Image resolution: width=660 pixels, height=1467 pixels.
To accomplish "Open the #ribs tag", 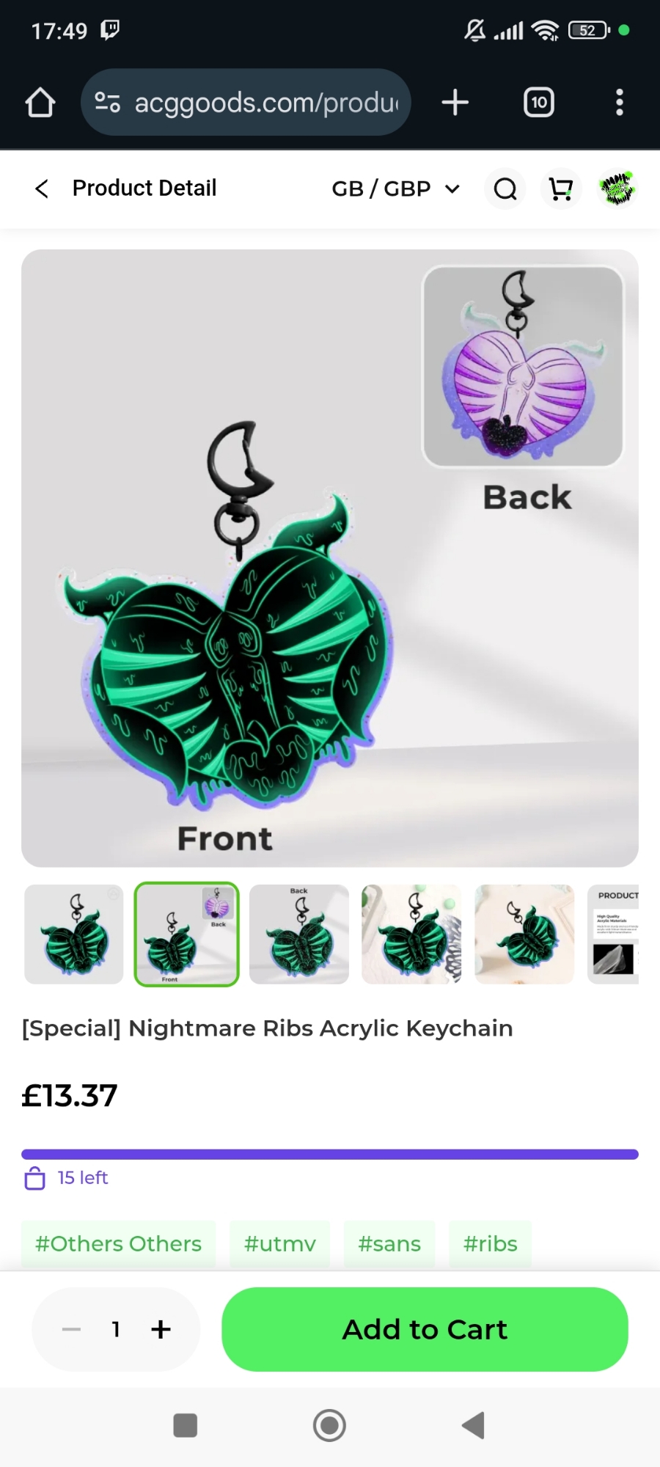I will (491, 1244).
